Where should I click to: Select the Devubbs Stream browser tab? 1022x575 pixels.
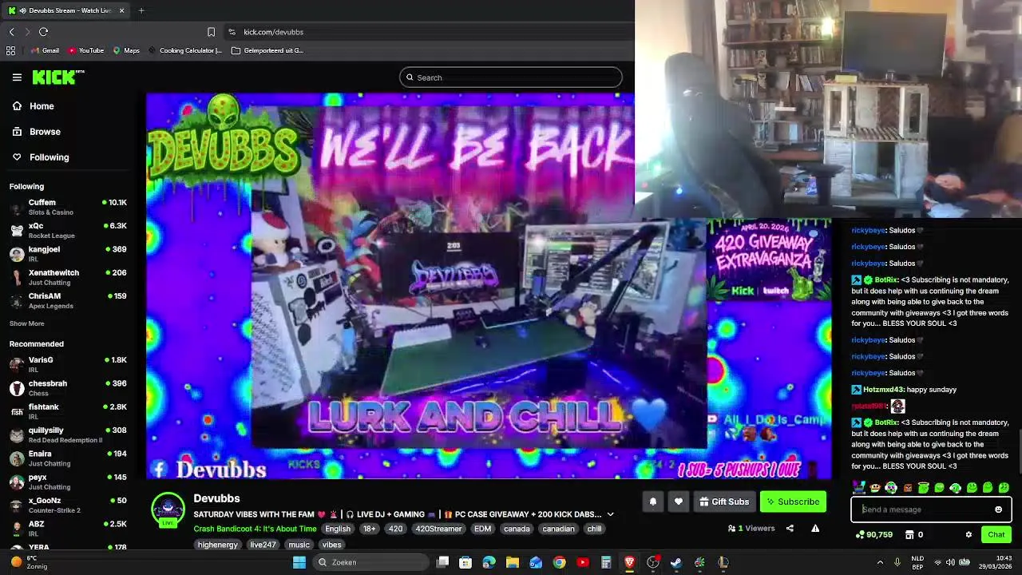65,10
